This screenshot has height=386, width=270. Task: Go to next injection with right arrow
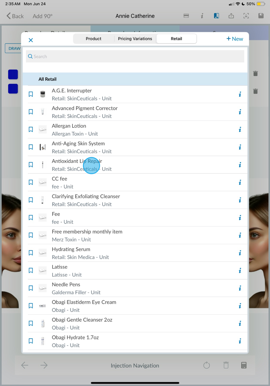44,365
